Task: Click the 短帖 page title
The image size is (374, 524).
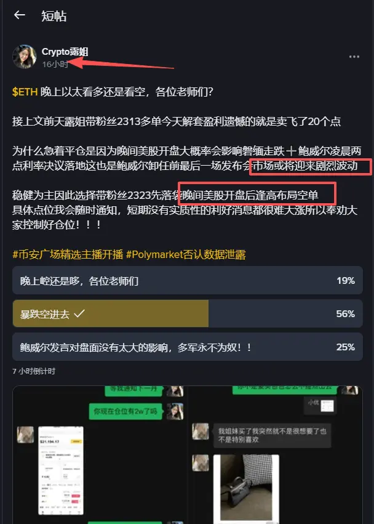Action: 54,16
